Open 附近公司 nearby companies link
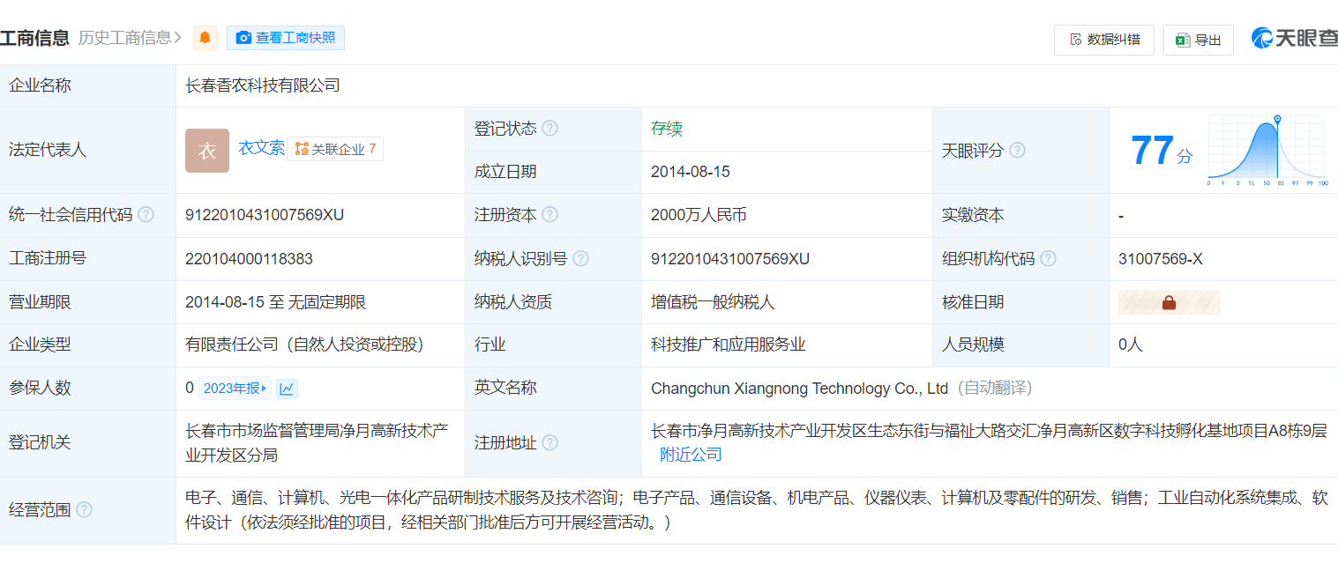Viewport: 1338px width, 578px height. [691, 455]
